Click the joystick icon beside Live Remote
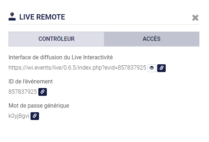 click(x=12, y=17)
